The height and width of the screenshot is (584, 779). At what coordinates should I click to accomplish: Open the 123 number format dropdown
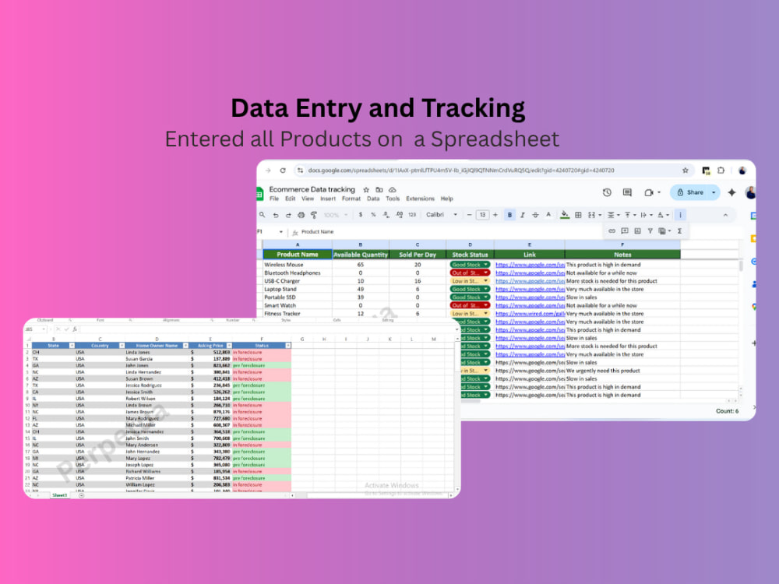pyautogui.click(x=412, y=215)
